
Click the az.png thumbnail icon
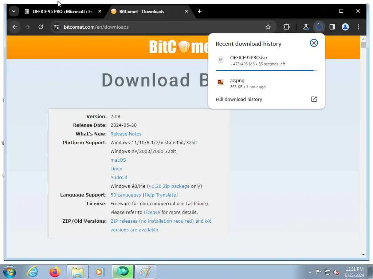(221, 82)
